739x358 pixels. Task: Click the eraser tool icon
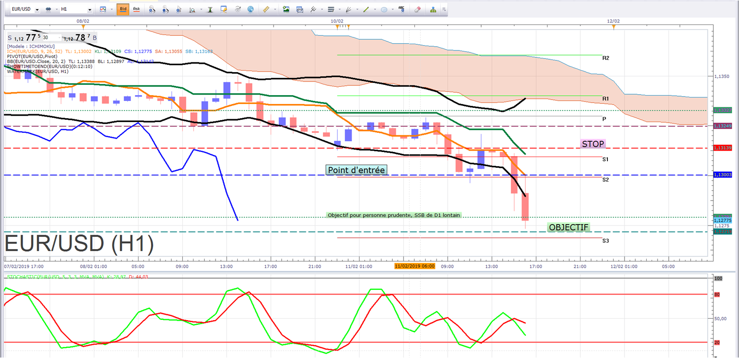pyautogui.click(x=417, y=9)
